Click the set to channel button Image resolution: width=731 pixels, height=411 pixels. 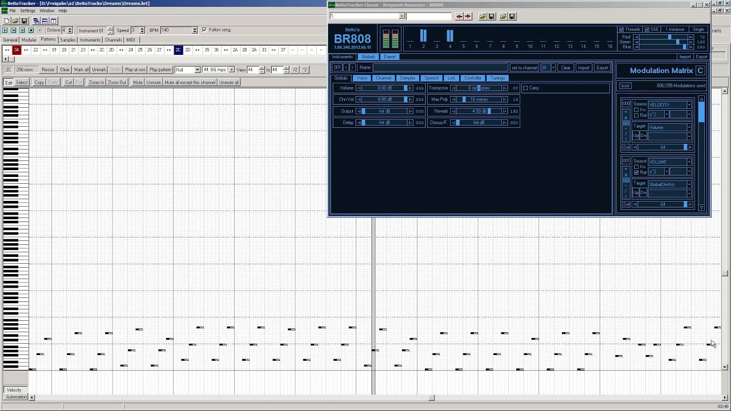tap(524, 68)
